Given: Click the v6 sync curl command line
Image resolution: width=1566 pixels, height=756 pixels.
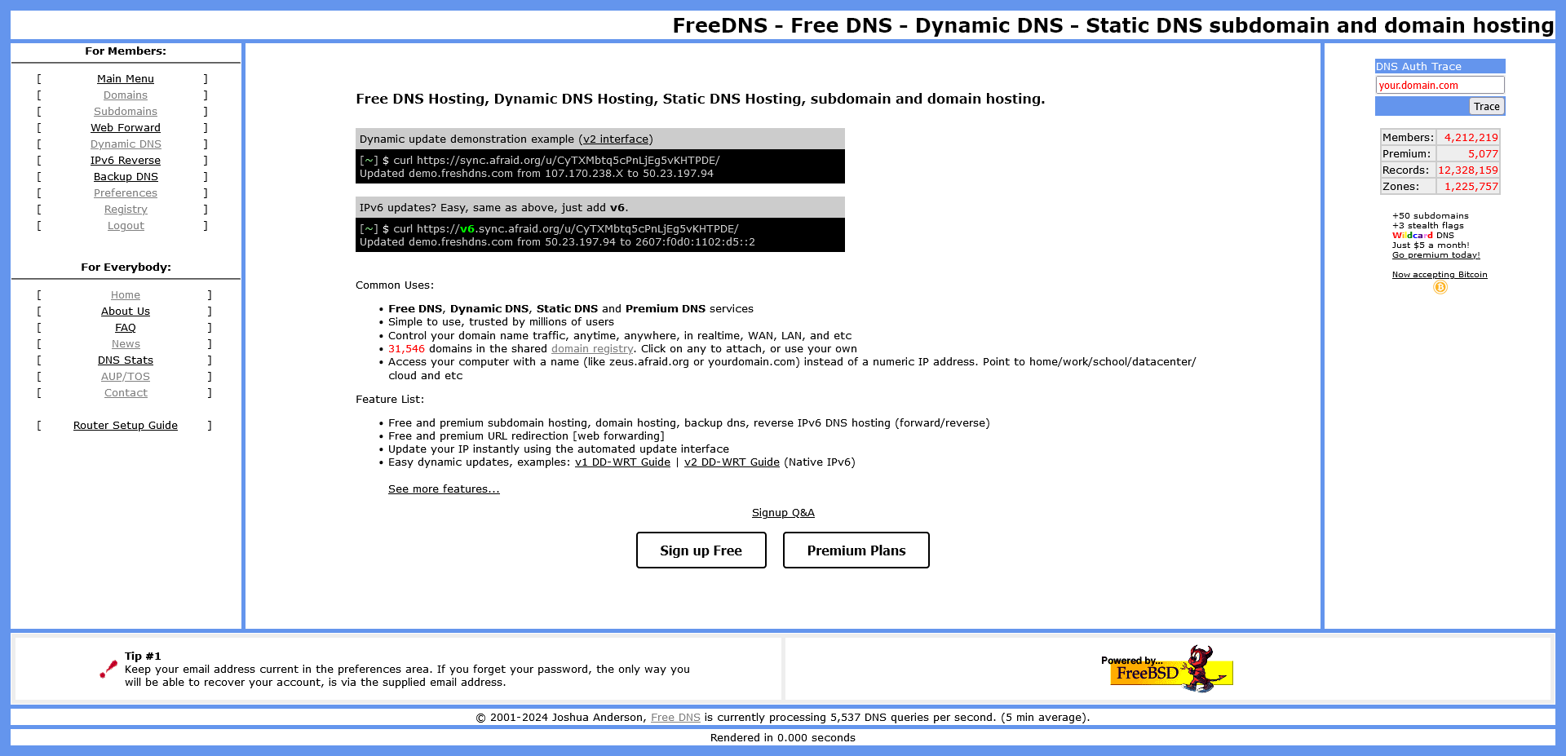Looking at the screenshot, I should (549, 229).
